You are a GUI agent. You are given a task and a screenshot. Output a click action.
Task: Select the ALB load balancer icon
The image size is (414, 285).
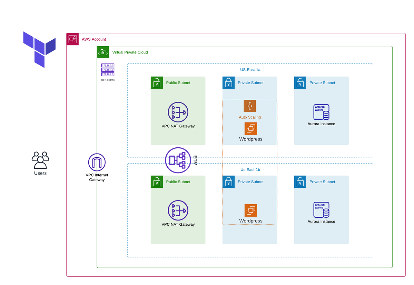(x=178, y=160)
